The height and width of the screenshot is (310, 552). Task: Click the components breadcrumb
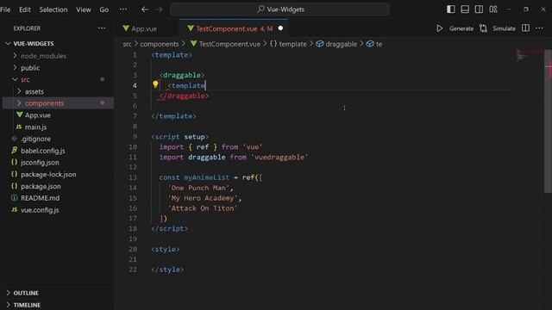159,44
